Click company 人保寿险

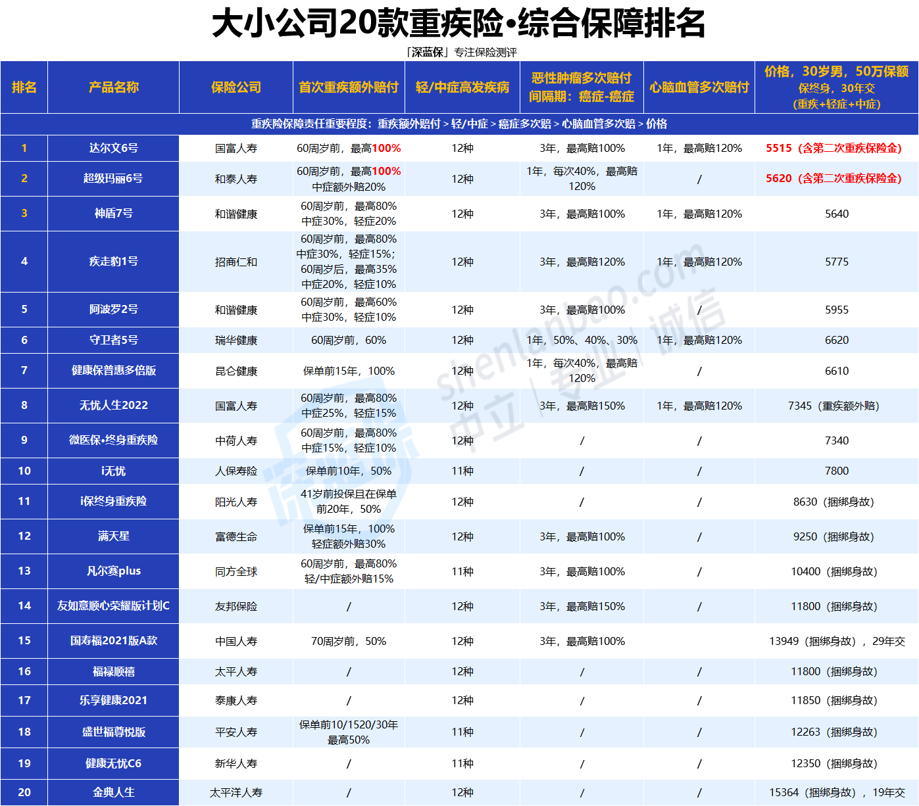(236, 471)
